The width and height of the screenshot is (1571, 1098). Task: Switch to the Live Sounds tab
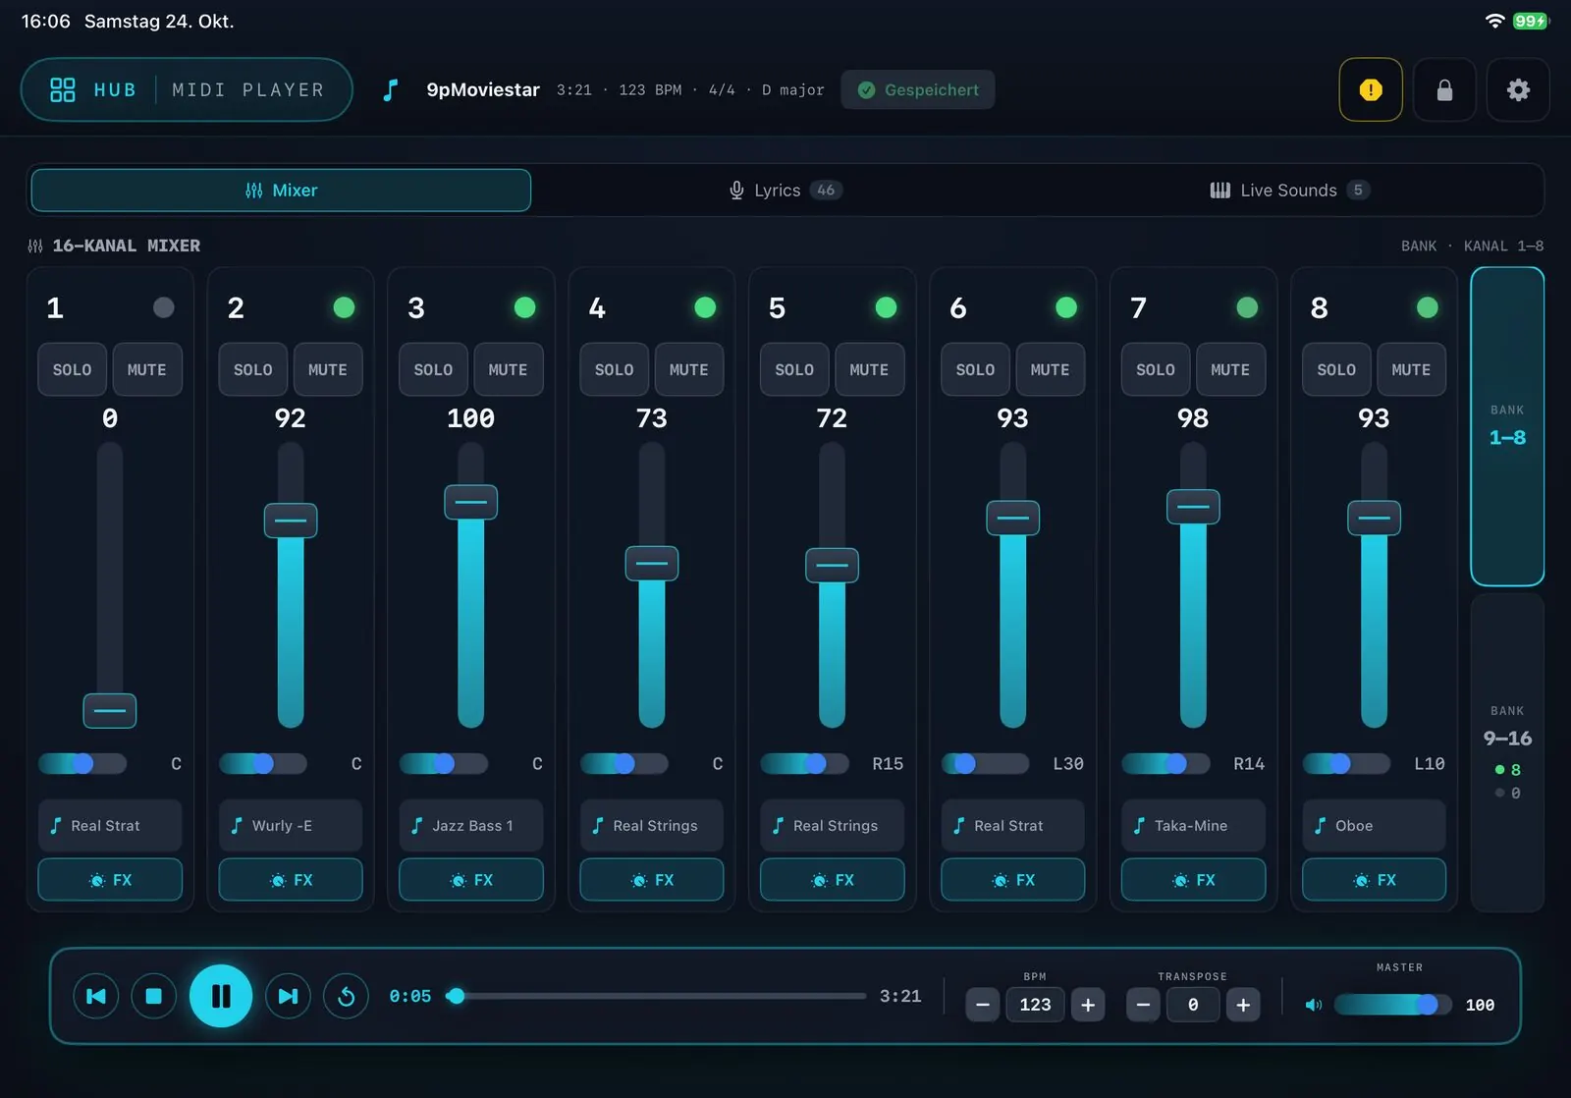(1289, 191)
